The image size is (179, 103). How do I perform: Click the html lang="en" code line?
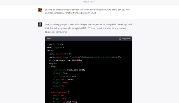[55, 47]
